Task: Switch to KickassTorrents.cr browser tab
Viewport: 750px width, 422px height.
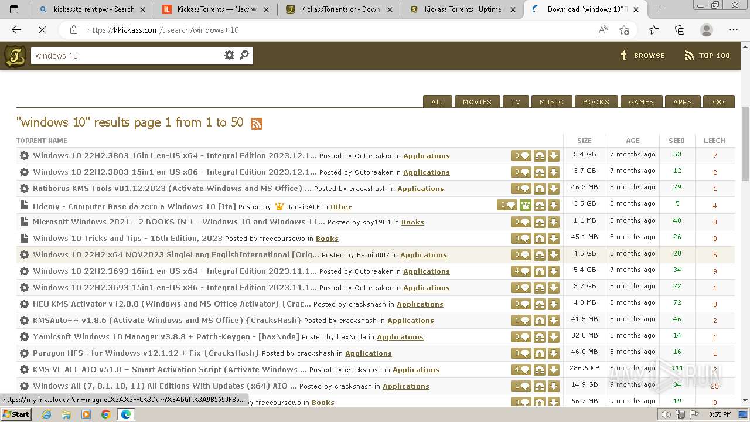Action: [x=340, y=9]
